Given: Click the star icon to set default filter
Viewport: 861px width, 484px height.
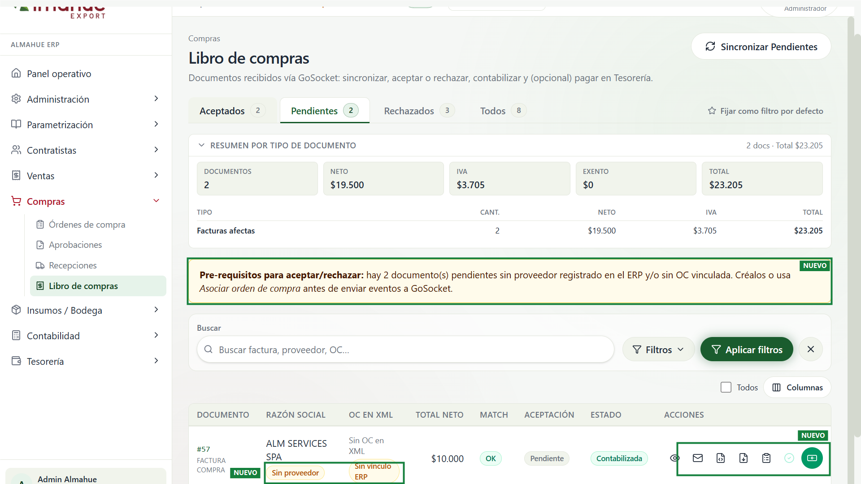Looking at the screenshot, I should coord(712,111).
